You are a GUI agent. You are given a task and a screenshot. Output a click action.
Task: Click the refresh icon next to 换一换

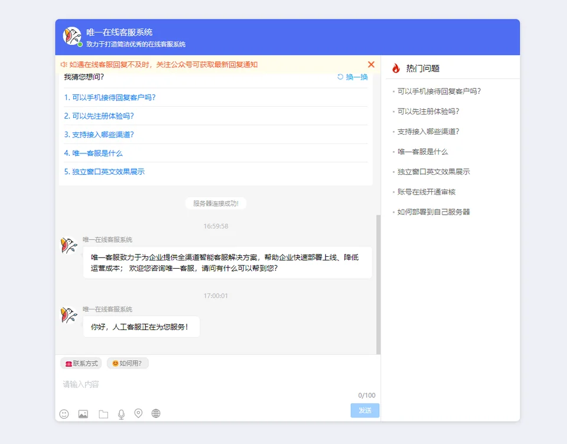pyautogui.click(x=340, y=77)
